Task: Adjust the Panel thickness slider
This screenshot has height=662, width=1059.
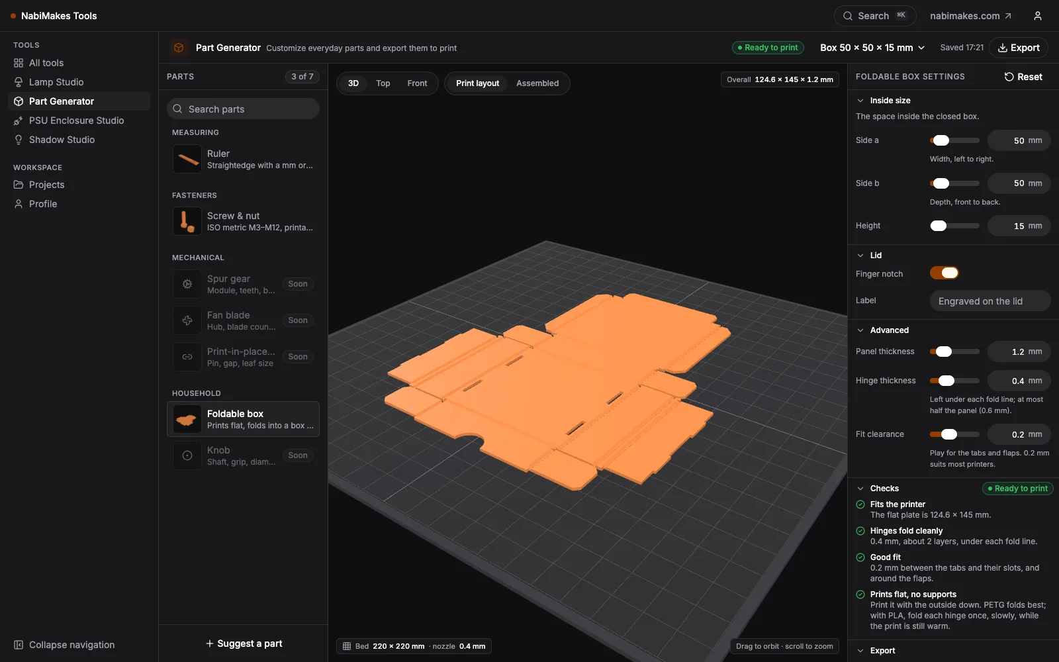Action: pyautogui.click(x=954, y=352)
